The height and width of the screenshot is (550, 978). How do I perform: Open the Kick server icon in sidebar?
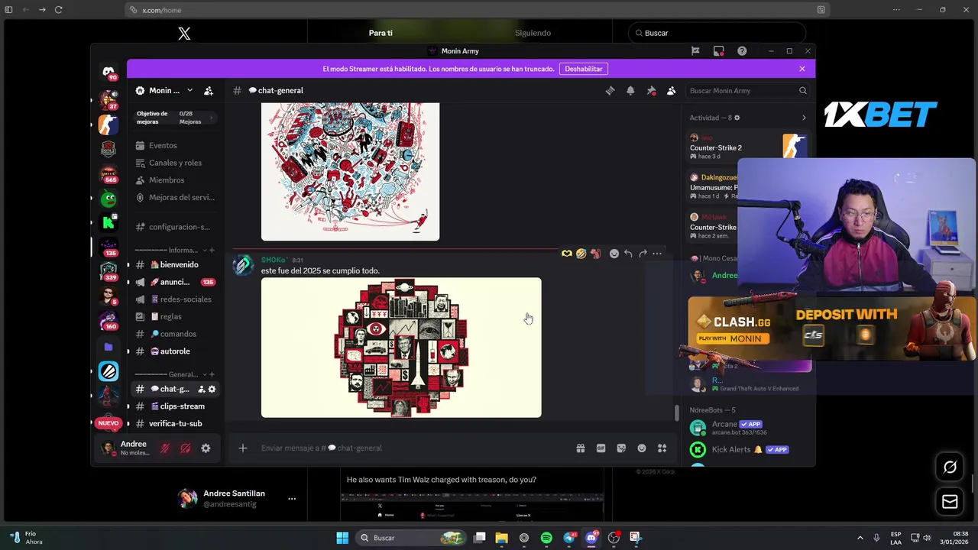108,222
